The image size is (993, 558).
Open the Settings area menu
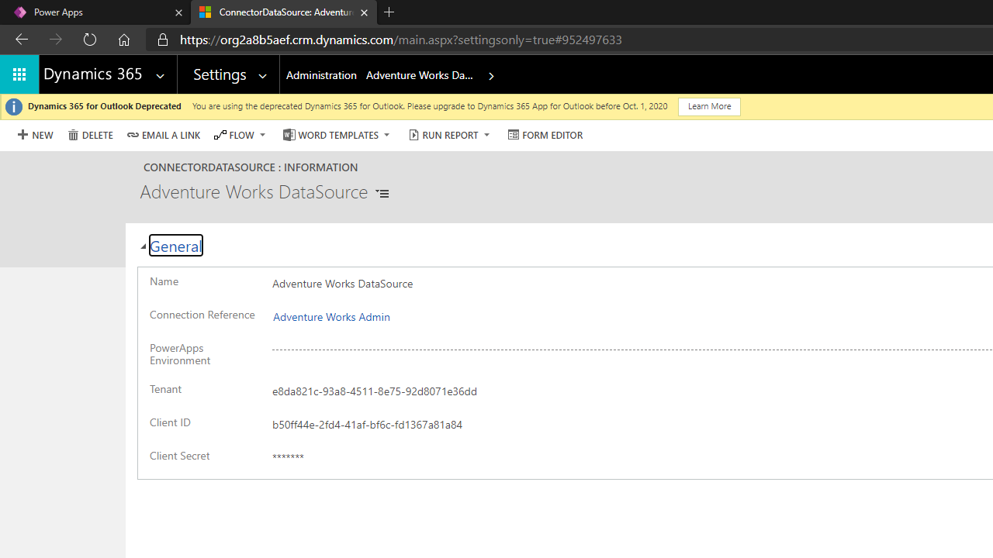tap(220, 74)
